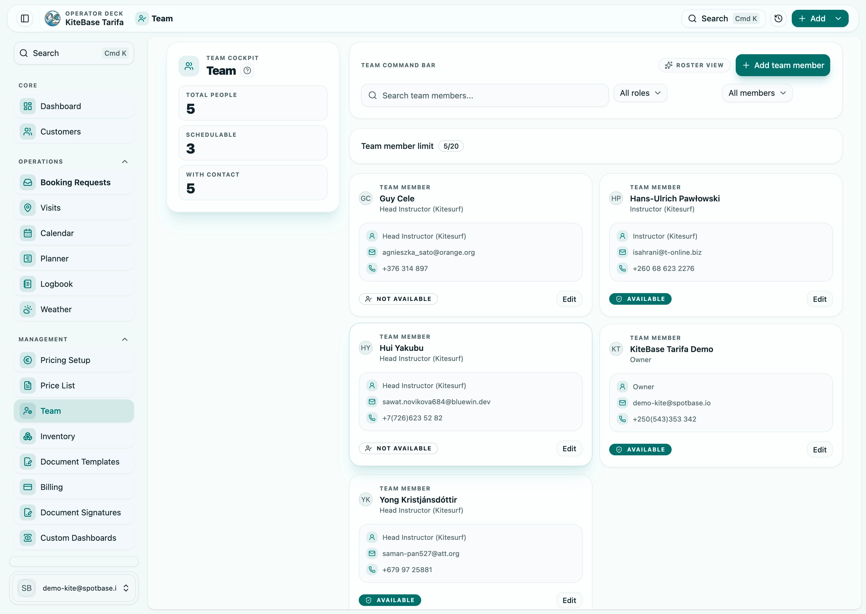Toggle Yong Kristjánsdóttir's Available status
The width and height of the screenshot is (866, 614).
click(x=389, y=600)
